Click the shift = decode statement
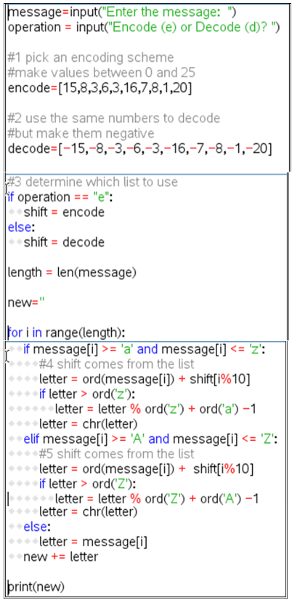 (64, 242)
